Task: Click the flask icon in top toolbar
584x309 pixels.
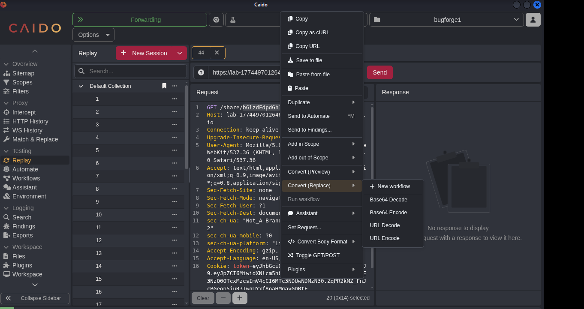Action: [x=233, y=20]
